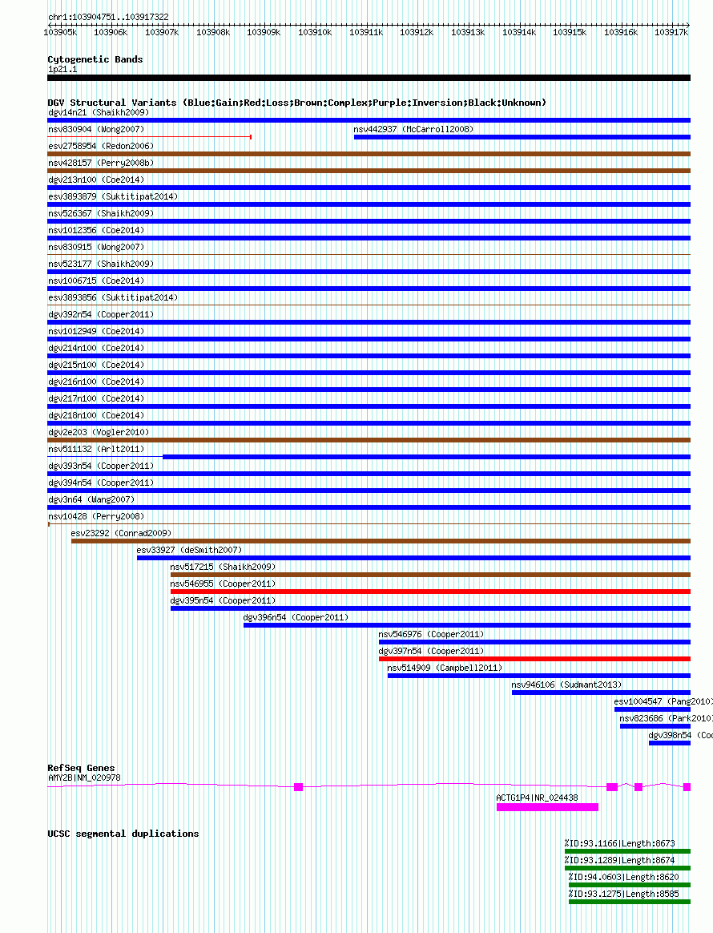Click the UCSC segmental duplications track heading
This screenshot has height=933, width=713.
tap(123, 834)
